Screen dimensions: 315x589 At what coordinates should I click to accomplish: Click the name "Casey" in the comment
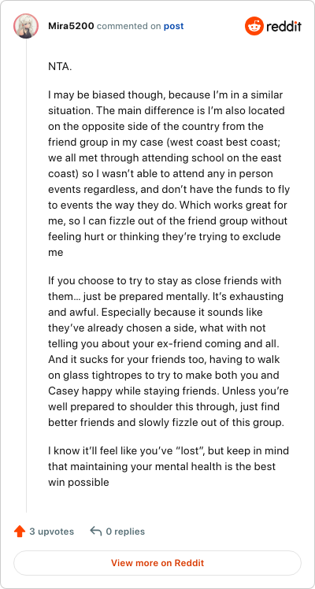click(61, 391)
